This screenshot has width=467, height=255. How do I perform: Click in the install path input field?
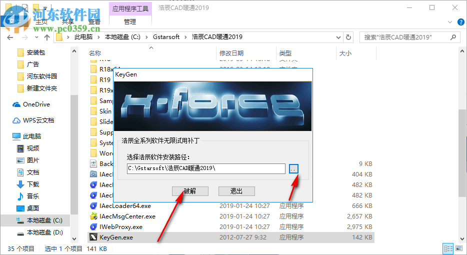206,168
